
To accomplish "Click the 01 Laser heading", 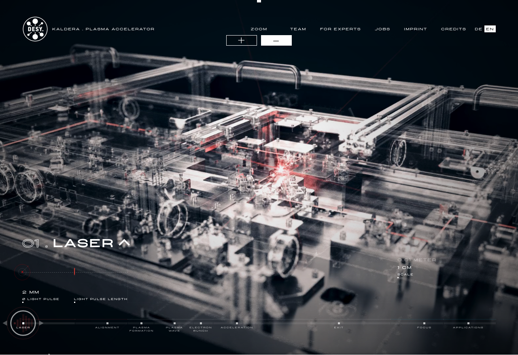I will coord(68,243).
